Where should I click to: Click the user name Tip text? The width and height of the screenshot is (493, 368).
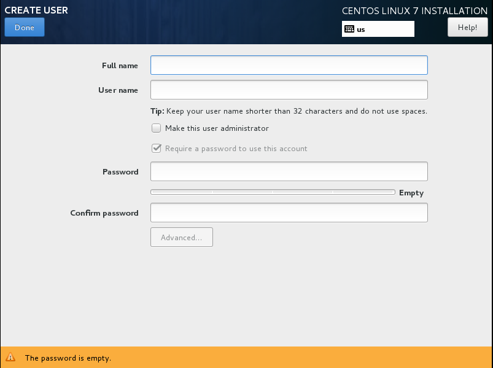pyautogui.click(x=289, y=111)
